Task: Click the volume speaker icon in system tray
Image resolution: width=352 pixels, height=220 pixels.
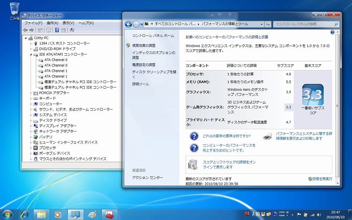Action: (319, 214)
